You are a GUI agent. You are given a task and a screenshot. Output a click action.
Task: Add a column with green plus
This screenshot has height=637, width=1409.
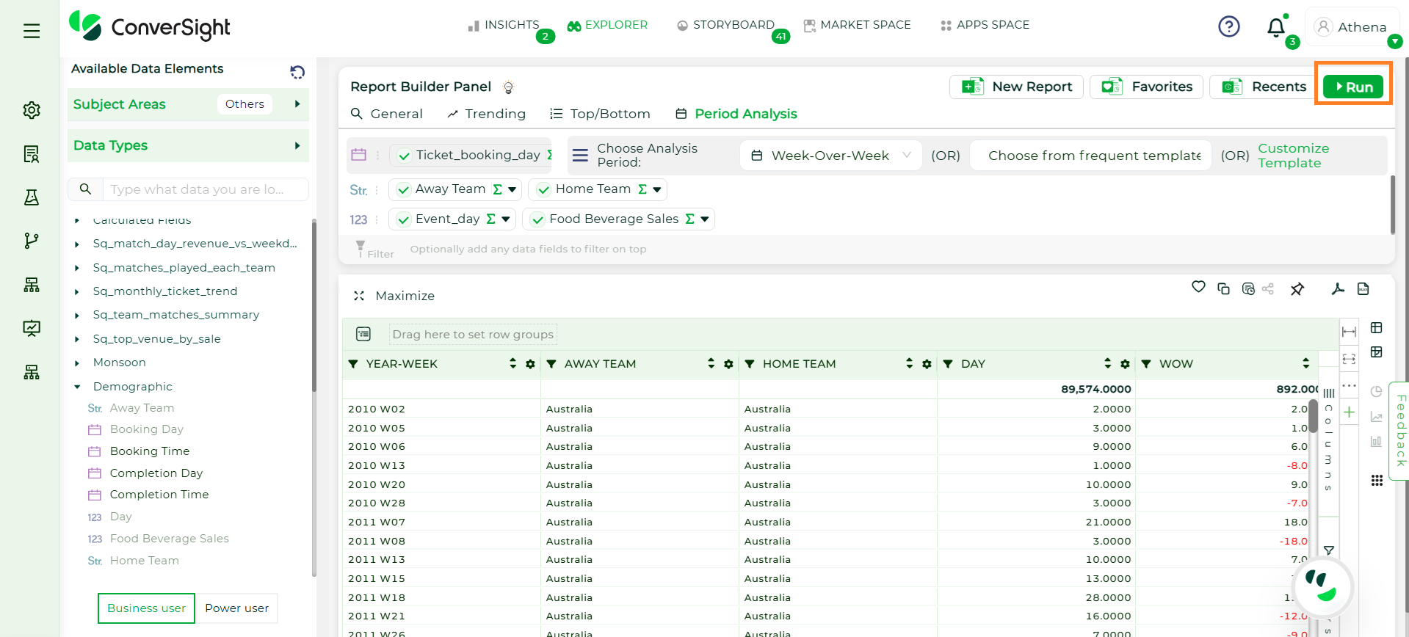(1349, 412)
